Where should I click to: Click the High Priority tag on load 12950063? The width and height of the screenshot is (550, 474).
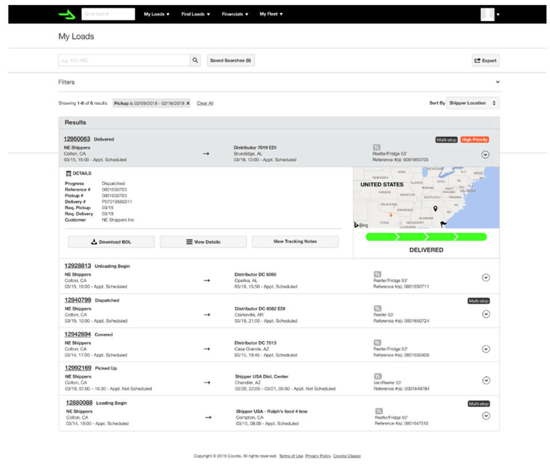474,139
